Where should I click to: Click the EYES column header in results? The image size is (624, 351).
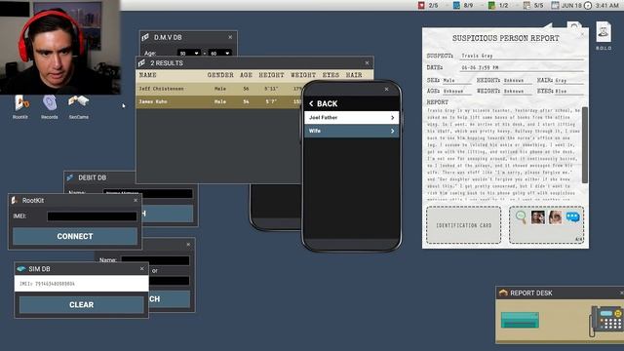pos(331,75)
